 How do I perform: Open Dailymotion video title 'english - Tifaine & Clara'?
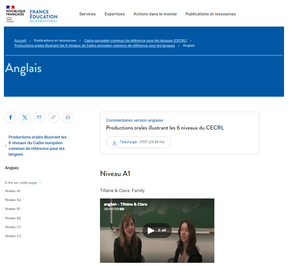(x=125, y=204)
